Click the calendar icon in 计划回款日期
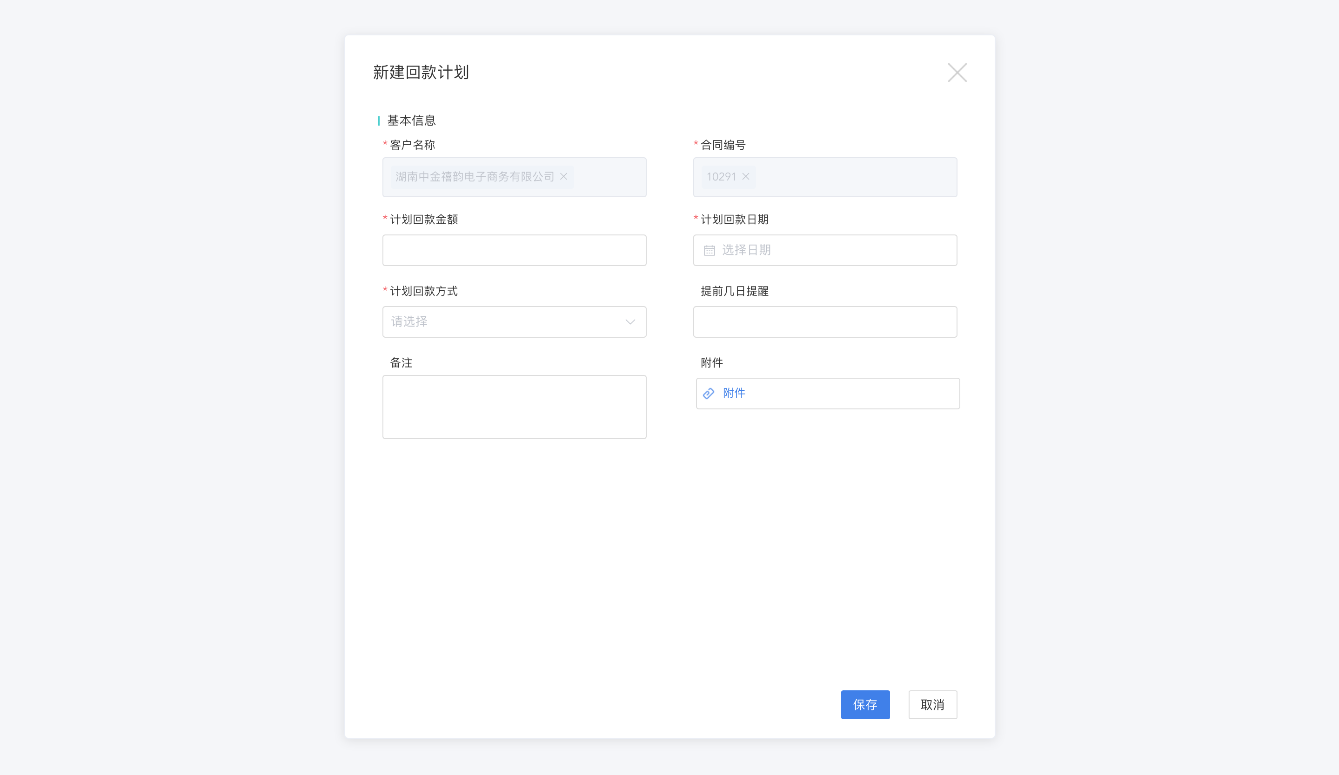This screenshot has height=775, width=1339. (710, 250)
